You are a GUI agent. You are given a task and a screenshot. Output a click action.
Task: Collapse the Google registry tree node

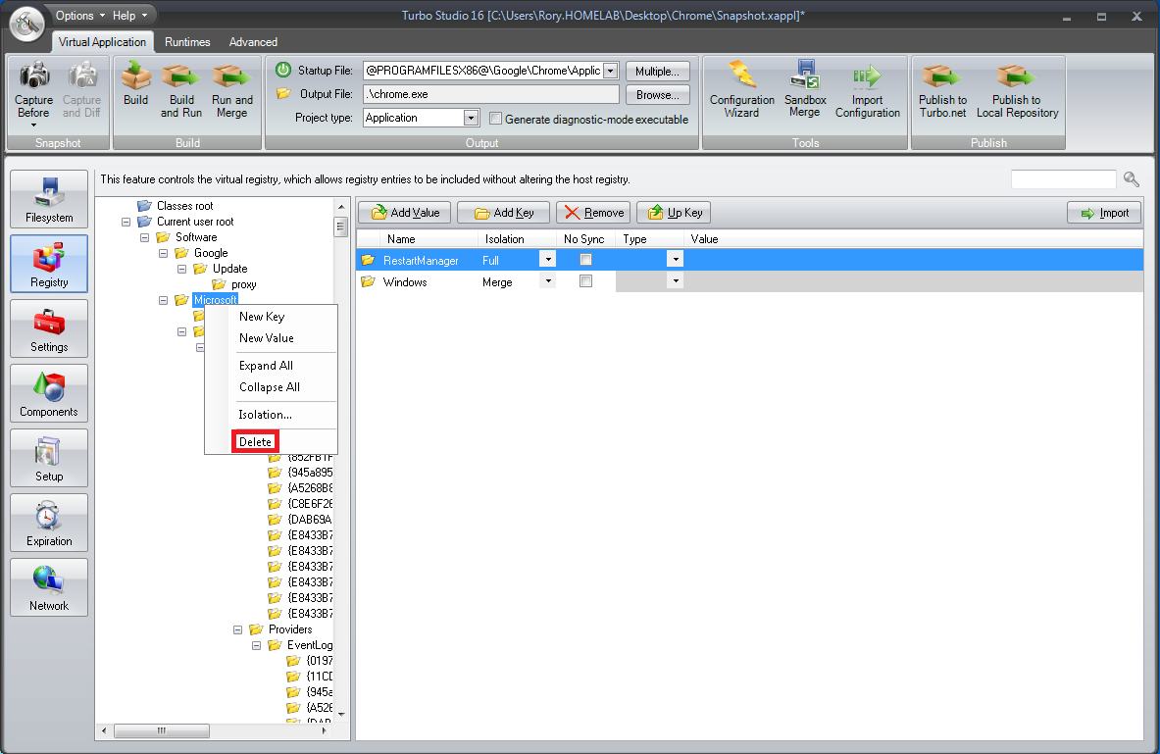click(163, 252)
